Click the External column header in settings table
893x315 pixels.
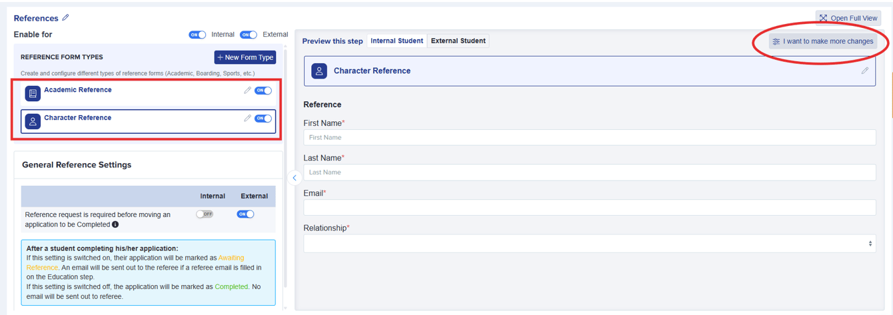(x=254, y=196)
